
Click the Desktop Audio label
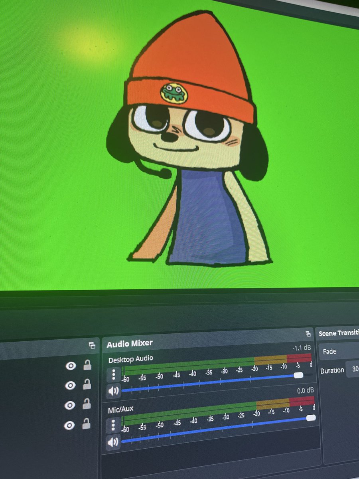pyautogui.click(x=130, y=359)
